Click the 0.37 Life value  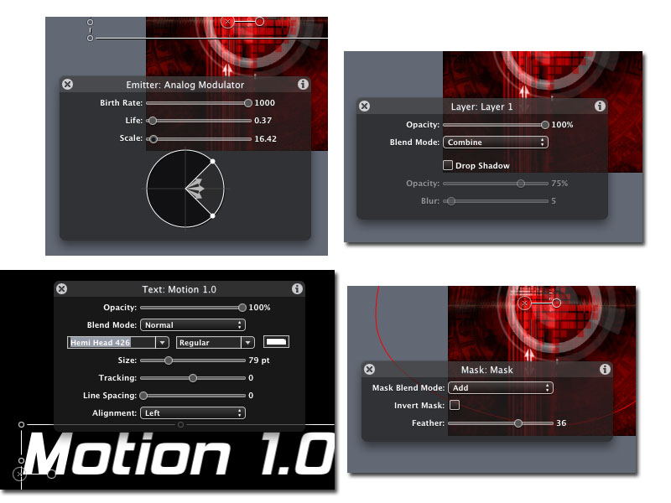tap(263, 121)
